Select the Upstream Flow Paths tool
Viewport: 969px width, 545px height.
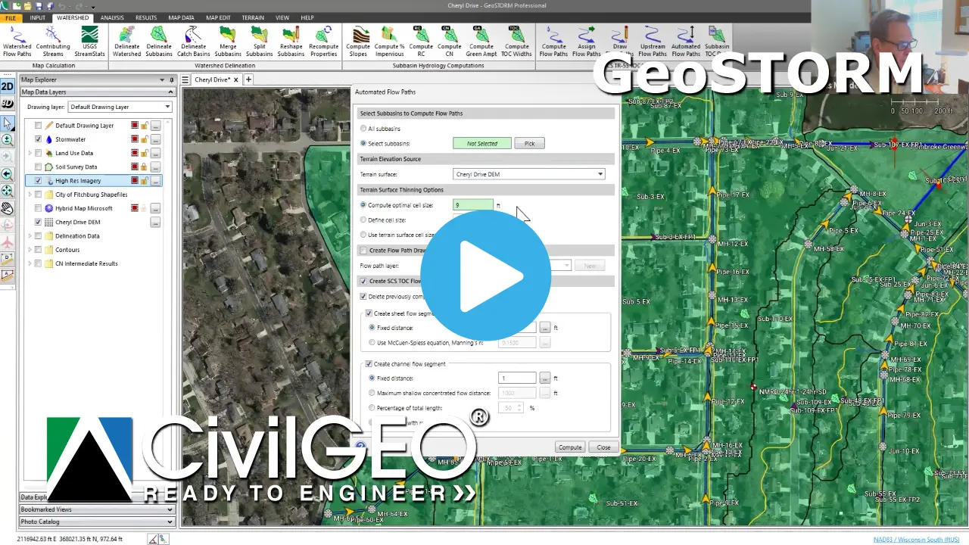pos(653,41)
